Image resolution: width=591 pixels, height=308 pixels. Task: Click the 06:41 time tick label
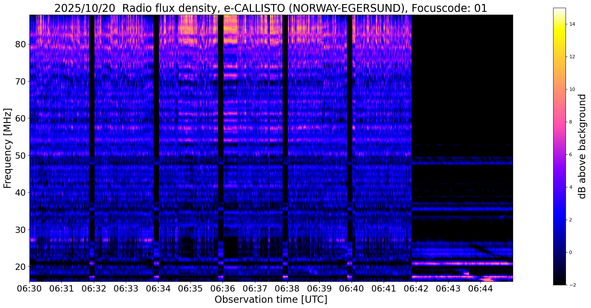point(384,288)
